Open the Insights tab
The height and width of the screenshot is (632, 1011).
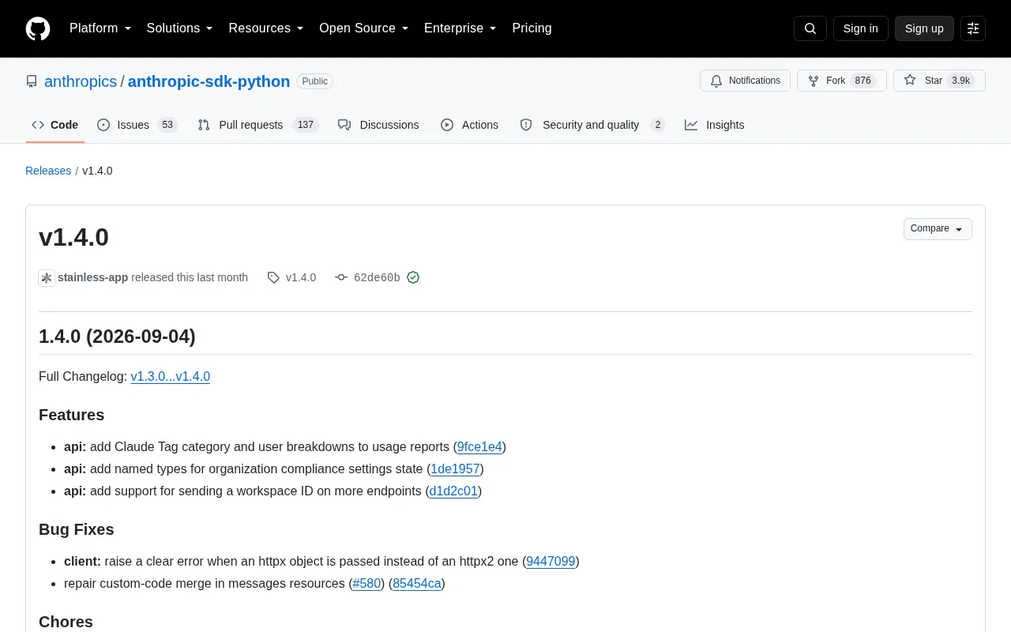pos(715,125)
